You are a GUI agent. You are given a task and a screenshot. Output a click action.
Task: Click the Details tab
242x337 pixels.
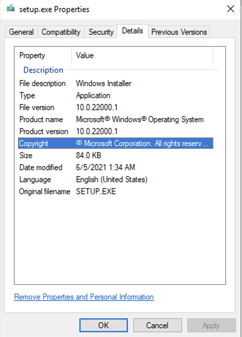coord(132,31)
